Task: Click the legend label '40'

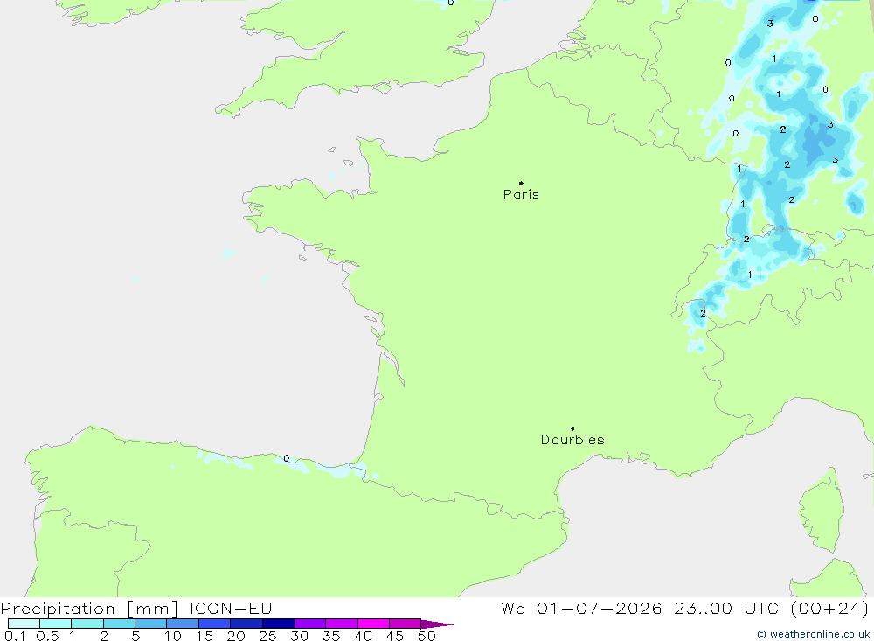Action: [x=364, y=636]
